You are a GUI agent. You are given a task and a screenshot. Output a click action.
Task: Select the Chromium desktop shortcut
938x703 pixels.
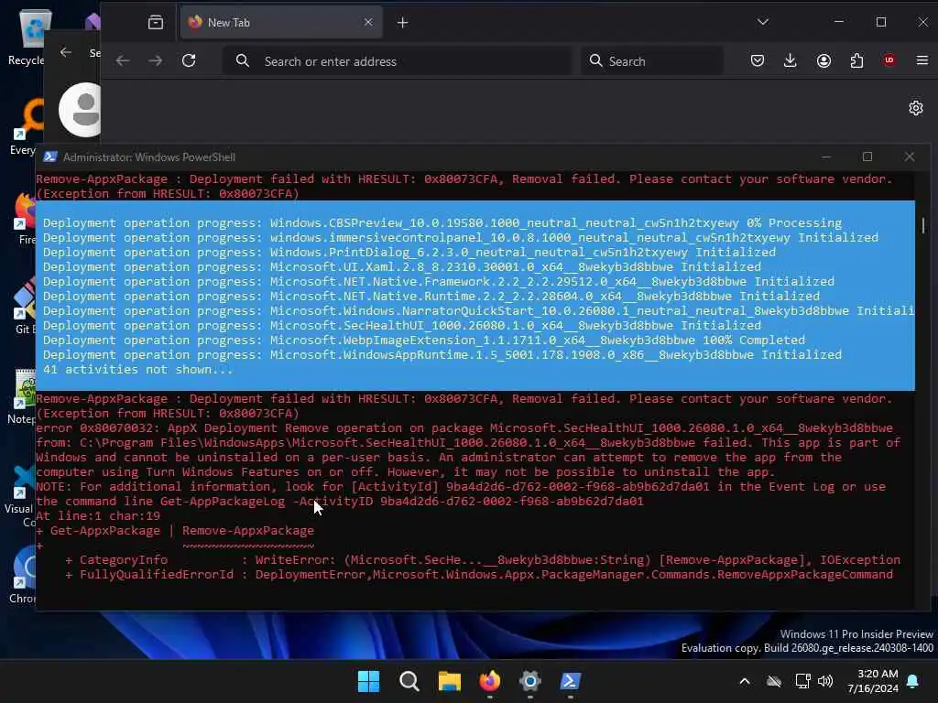(24, 575)
